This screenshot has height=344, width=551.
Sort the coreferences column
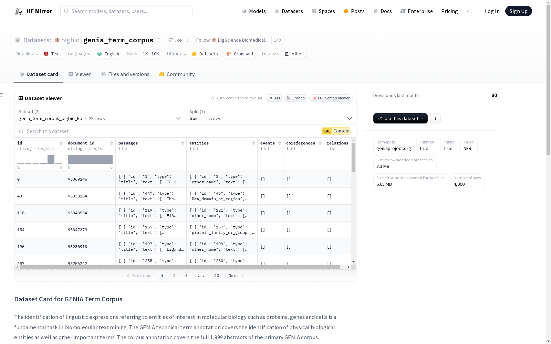[x=320, y=143]
